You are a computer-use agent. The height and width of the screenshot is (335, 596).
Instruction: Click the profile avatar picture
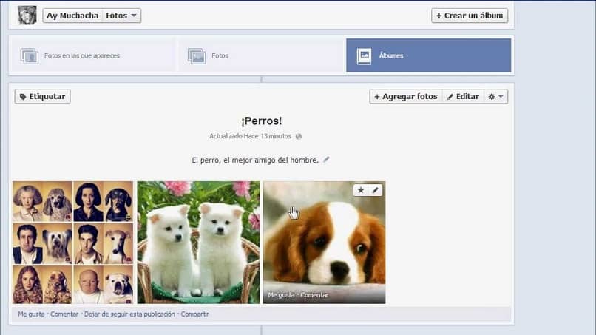click(x=27, y=16)
